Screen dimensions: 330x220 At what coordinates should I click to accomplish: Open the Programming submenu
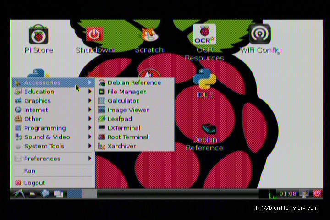click(x=54, y=128)
